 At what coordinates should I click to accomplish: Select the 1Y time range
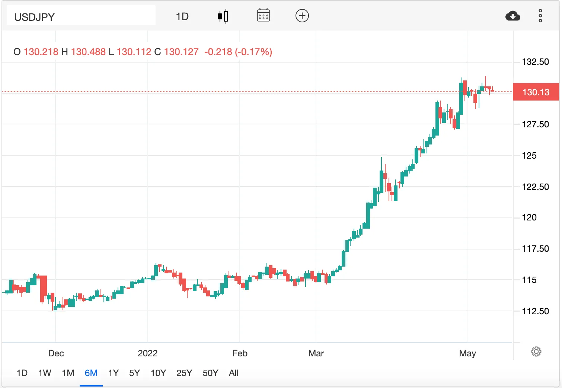114,373
